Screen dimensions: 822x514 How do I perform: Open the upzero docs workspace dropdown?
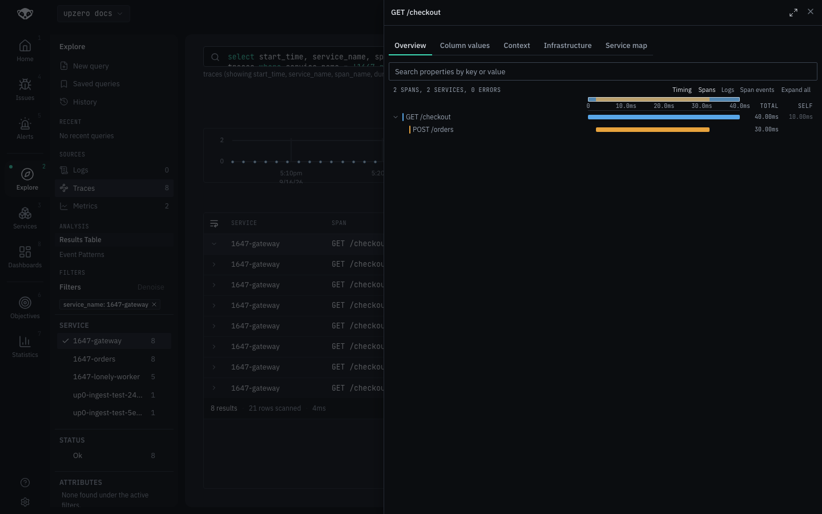tap(93, 14)
